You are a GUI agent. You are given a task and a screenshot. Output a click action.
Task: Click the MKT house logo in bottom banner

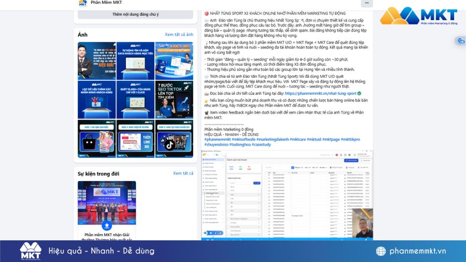31,251
